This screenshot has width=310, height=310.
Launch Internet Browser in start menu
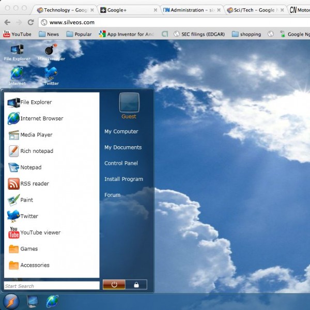41,118
